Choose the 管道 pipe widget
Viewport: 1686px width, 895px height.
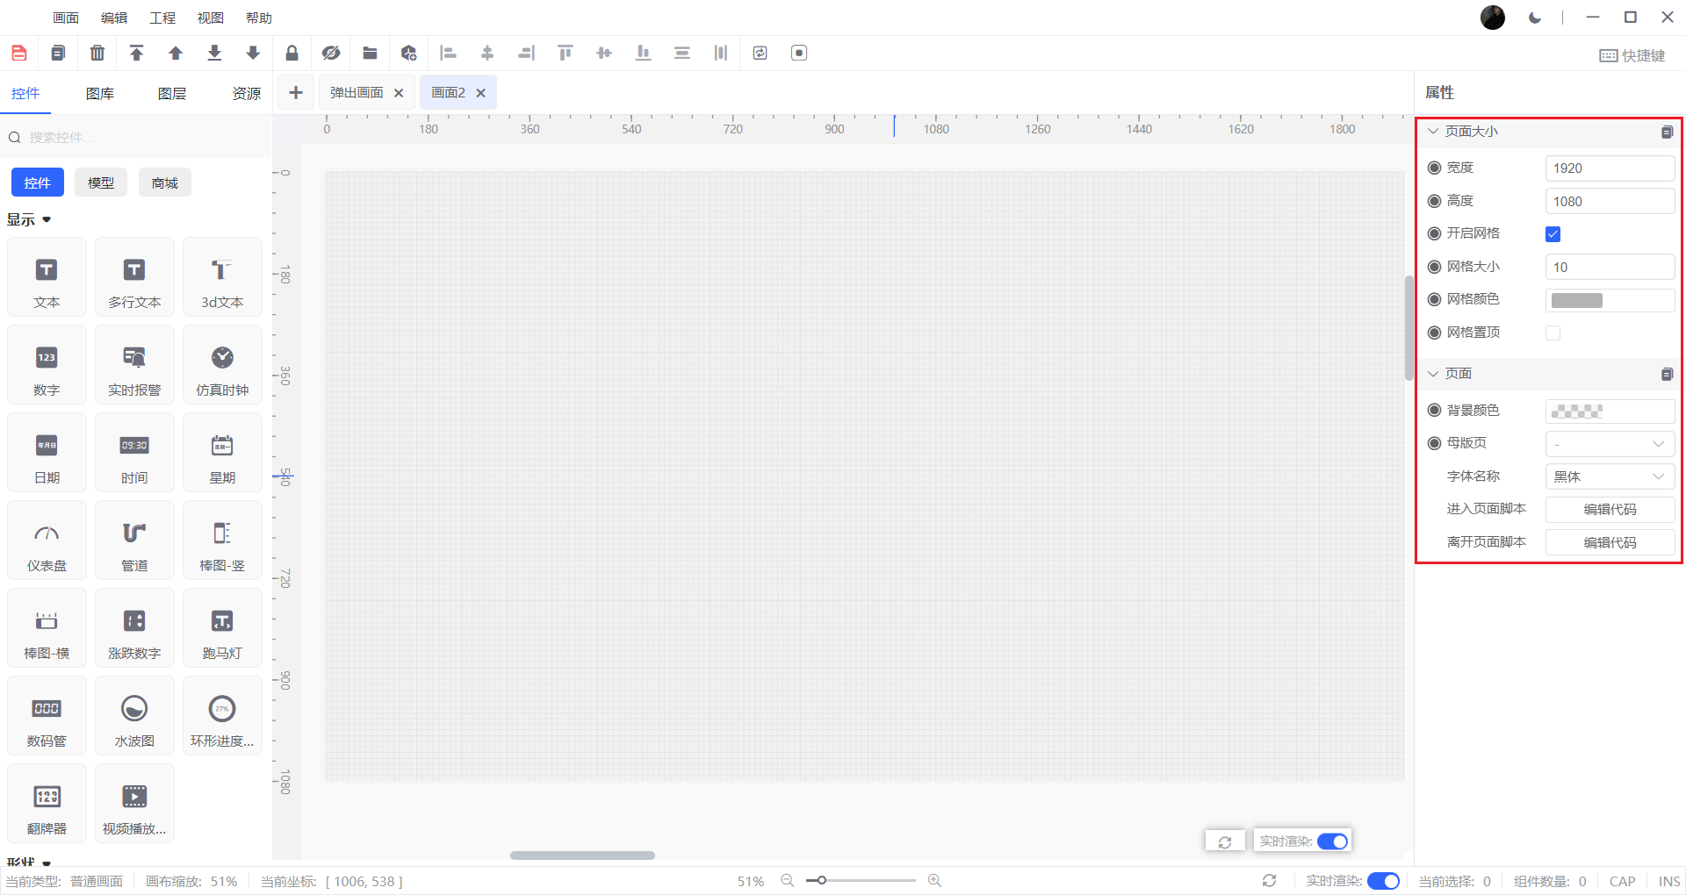[x=134, y=541]
